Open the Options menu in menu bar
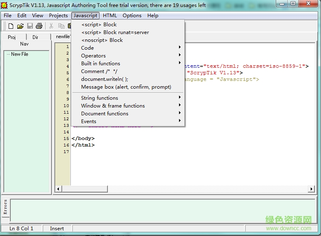Screen dimensions: 321x236 tap(132, 16)
